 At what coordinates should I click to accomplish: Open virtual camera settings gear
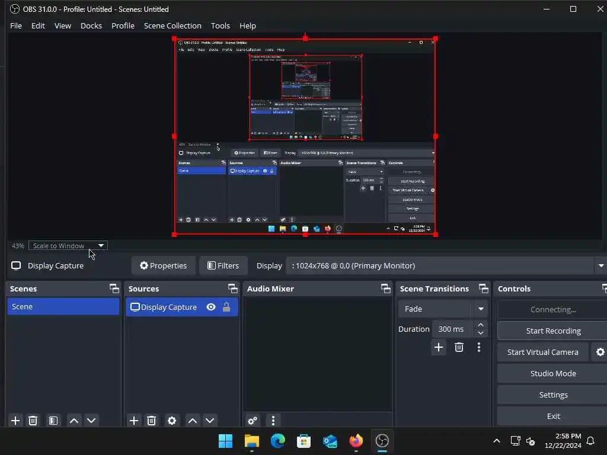click(600, 352)
